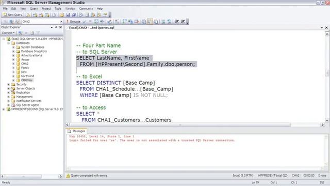Expand the HPPRESENT\SECOND server node
This screenshot has width=330, height=186.
4,109
